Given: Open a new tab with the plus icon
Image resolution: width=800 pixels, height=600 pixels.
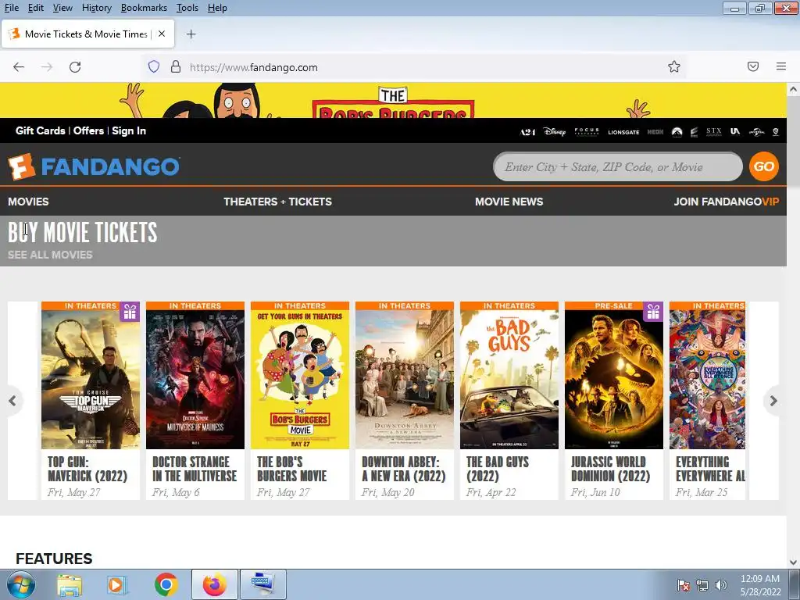Looking at the screenshot, I should coord(191,34).
